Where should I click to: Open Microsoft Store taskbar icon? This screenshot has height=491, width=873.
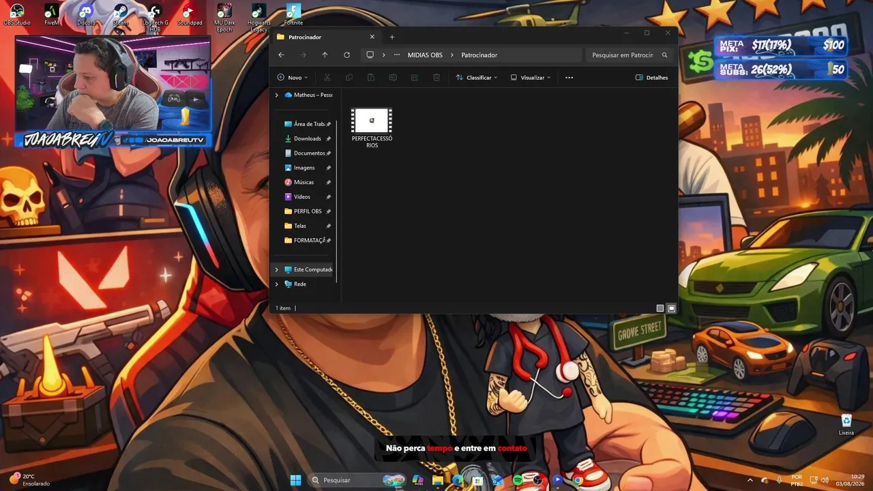coord(478,480)
